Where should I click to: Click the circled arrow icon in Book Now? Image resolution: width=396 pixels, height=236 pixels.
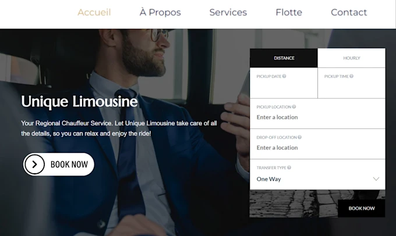[34, 165]
